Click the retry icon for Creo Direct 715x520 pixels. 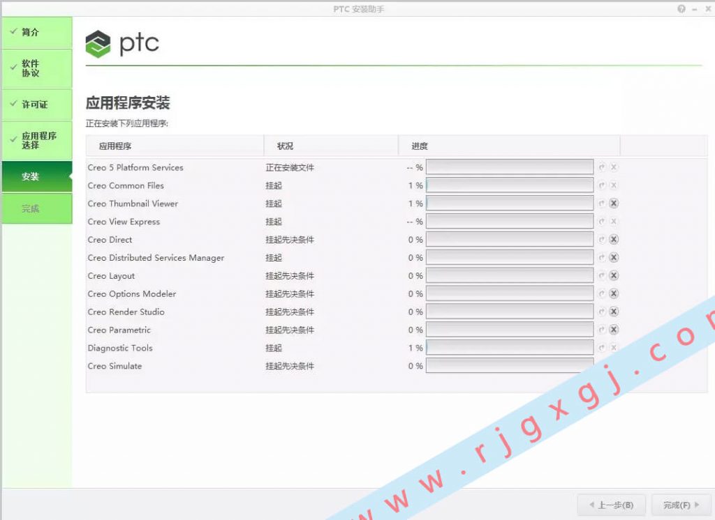point(602,240)
